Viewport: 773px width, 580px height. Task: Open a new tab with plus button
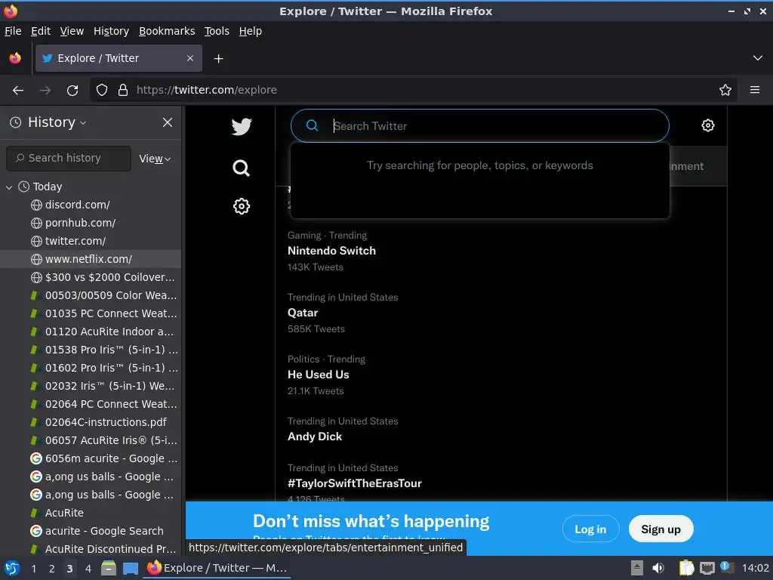point(218,59)
